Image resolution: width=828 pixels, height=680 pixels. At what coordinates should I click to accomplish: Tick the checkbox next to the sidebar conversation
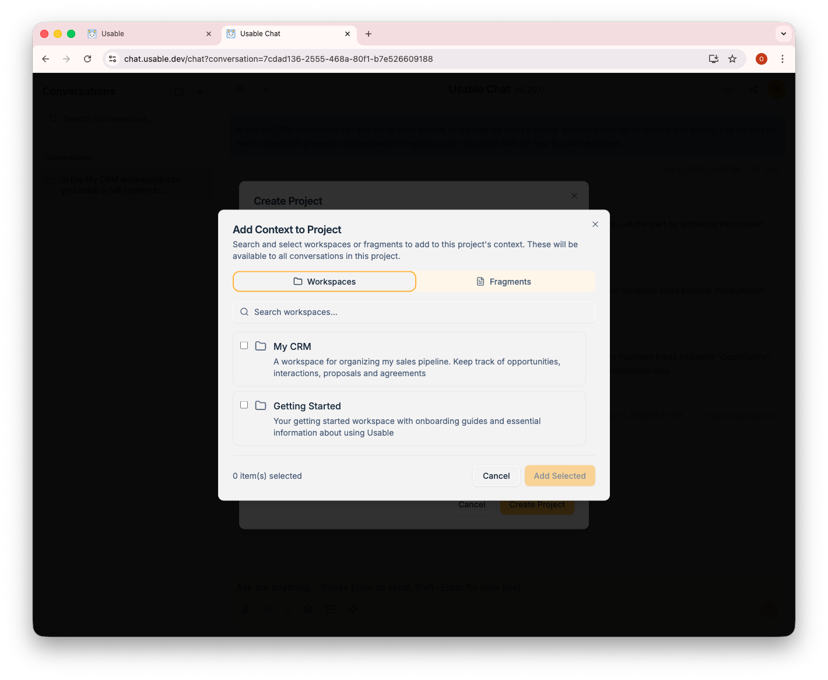(x=50, y=181)
